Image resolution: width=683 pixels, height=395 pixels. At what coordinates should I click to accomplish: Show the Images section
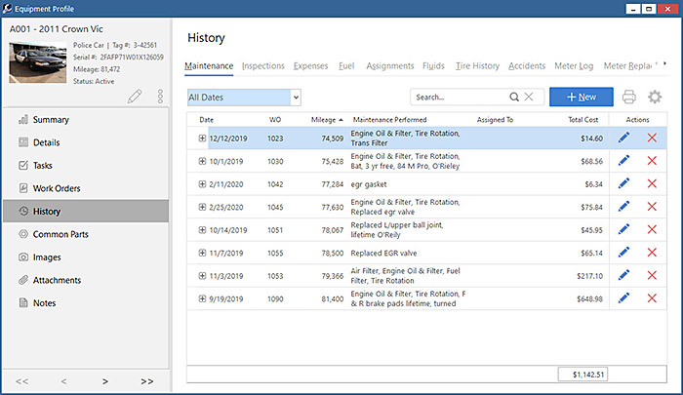click(86, 257)
